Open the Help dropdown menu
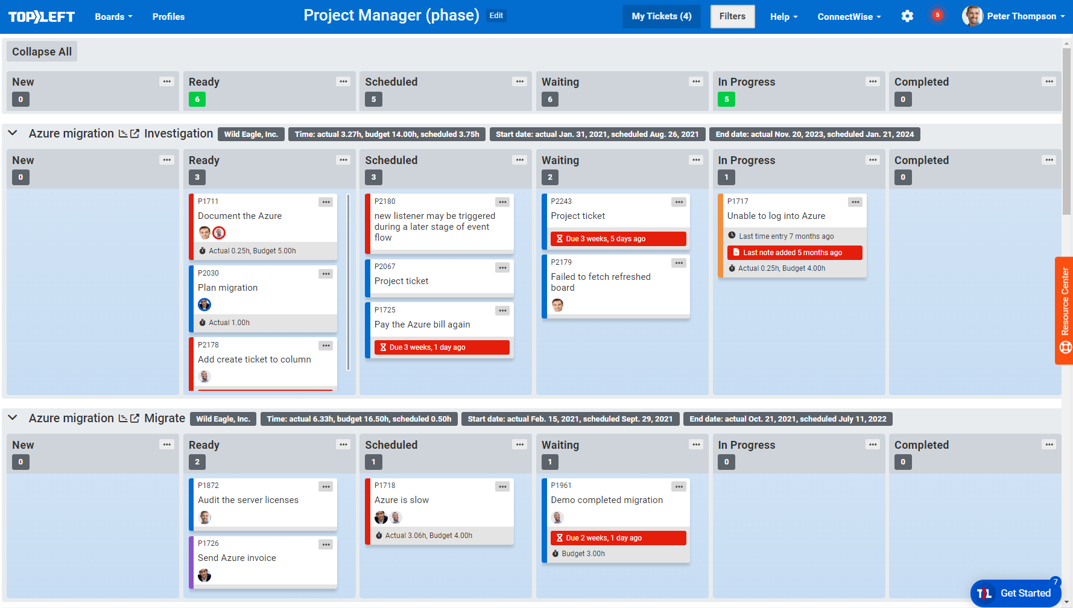The image size is (1073, 608). click(x=783, y=17)
